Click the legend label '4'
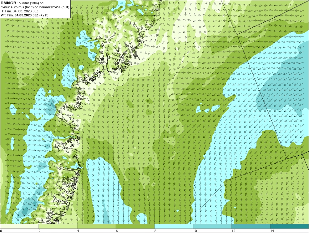Viewport: 309px width, 233px height. (x=78, y=231)
